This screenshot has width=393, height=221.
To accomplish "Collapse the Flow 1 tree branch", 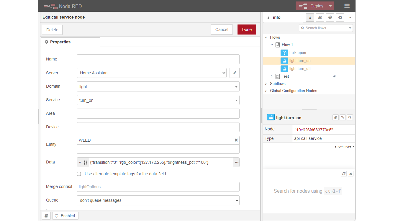I will (272, 45).
